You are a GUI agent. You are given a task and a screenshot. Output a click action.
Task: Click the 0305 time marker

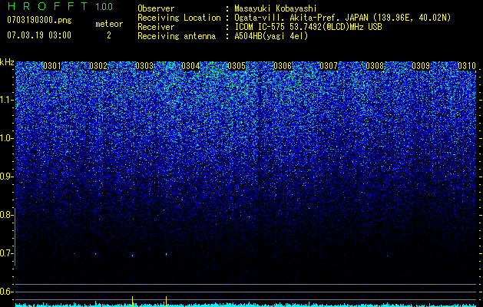[x=237, y=66]
